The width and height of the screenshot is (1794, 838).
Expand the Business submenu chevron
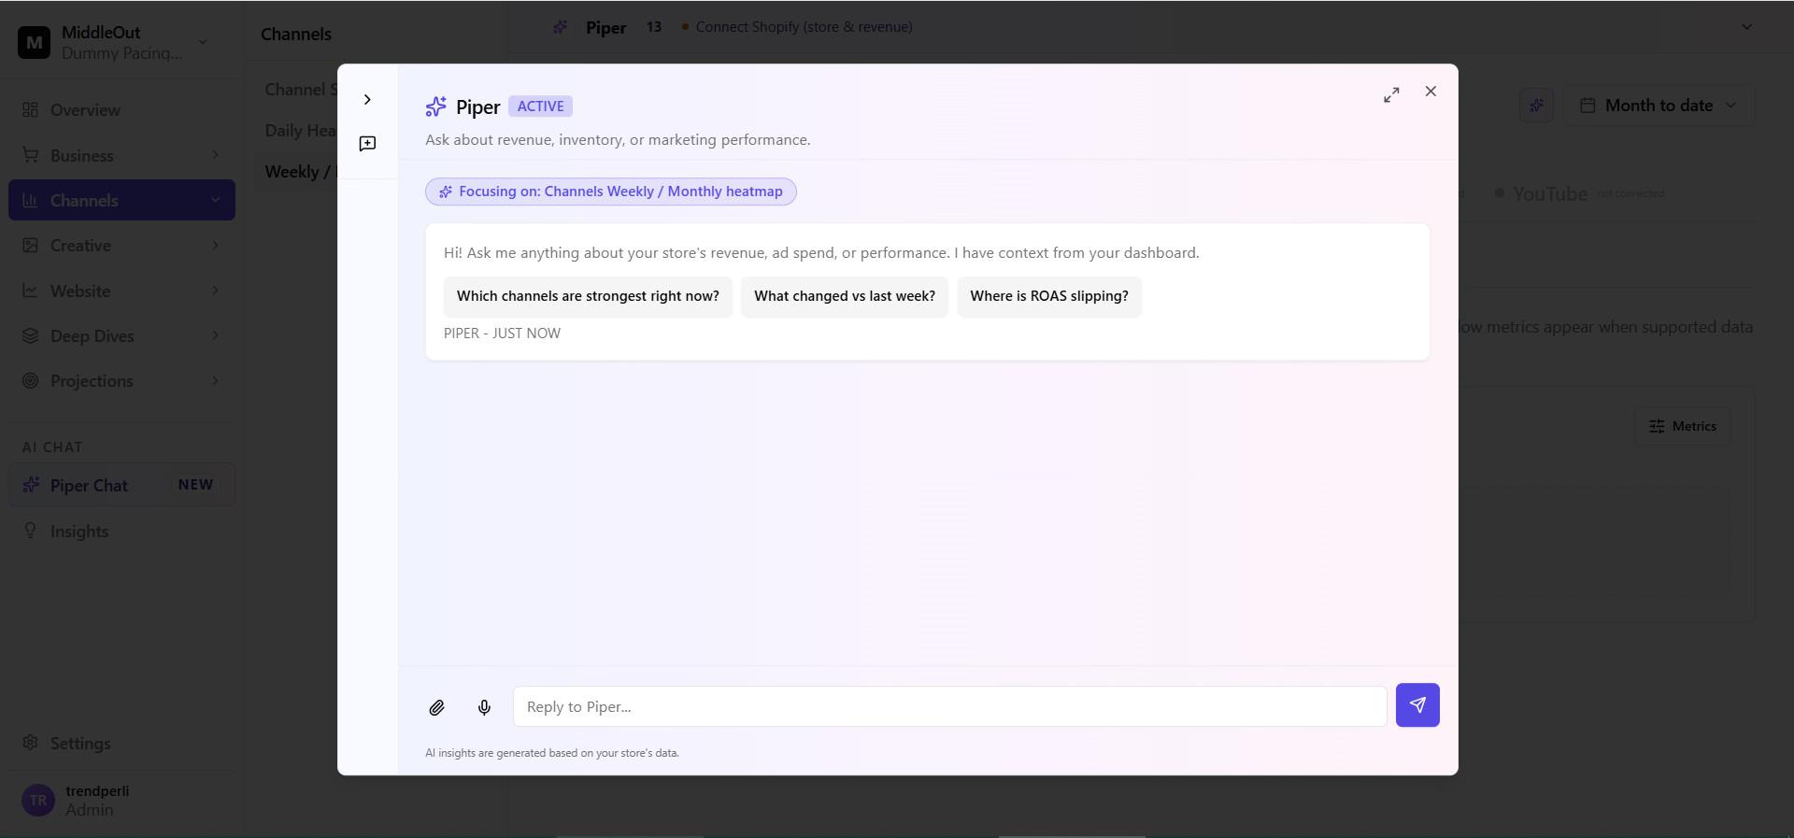coord(215,155)
